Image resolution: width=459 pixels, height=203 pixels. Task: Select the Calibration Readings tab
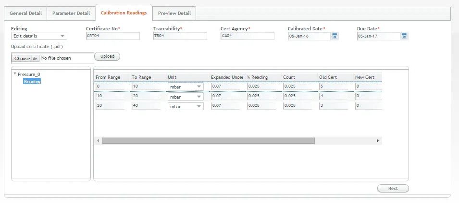124,13
